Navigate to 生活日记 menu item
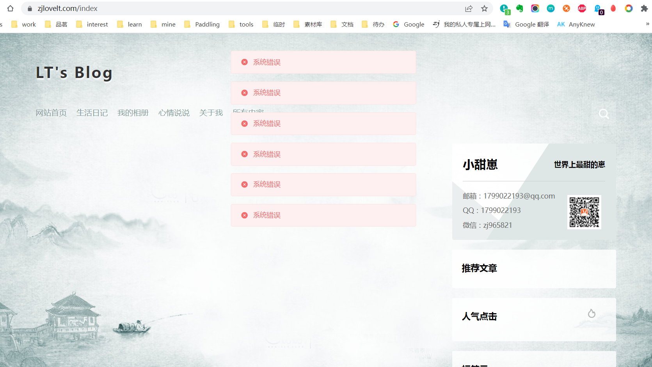Screen dimensions: 652x367 click(x=92, y=113)
